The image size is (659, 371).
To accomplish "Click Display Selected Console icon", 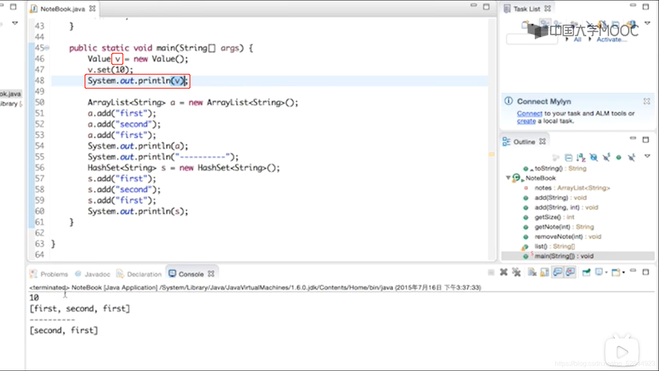I will point(599,272).
